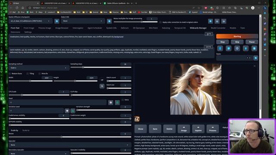Go to the browser home page

coord(23,8)
